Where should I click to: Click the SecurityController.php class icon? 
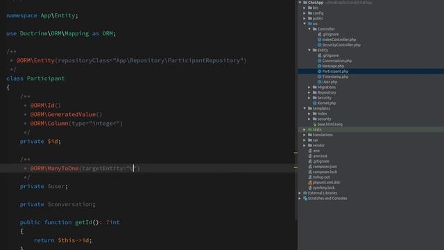click(319, 44)
